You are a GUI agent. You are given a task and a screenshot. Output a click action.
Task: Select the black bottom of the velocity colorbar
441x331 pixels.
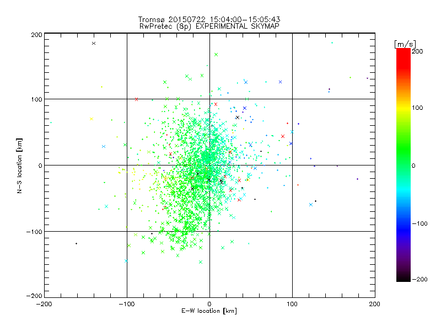(x=404, y=277)
